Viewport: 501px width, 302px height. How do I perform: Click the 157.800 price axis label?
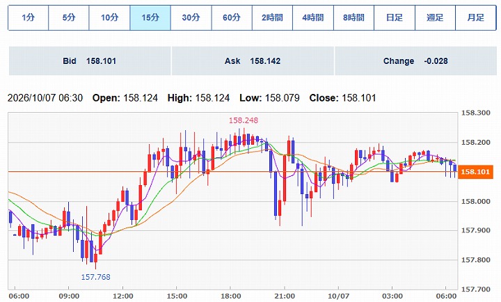(x=475, y=260)
